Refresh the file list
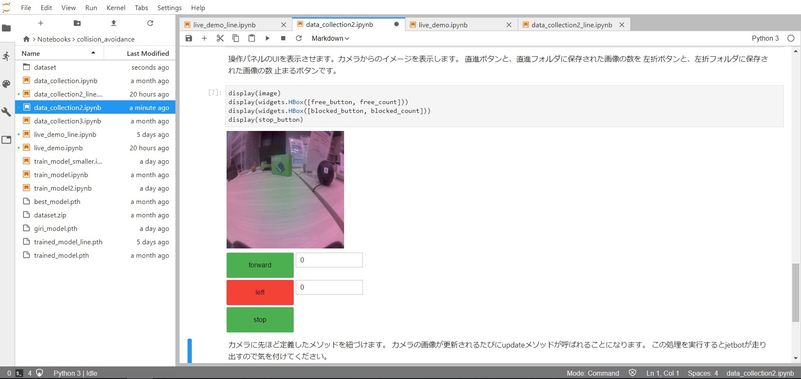The image size is (801, 379). pyautogui.click(x=150, y=23)
